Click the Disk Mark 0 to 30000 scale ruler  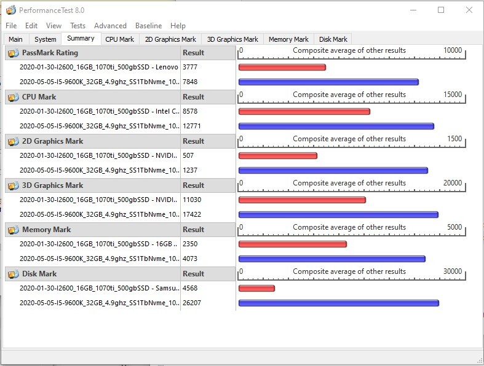pyautogui.click(x=352, y=274)
